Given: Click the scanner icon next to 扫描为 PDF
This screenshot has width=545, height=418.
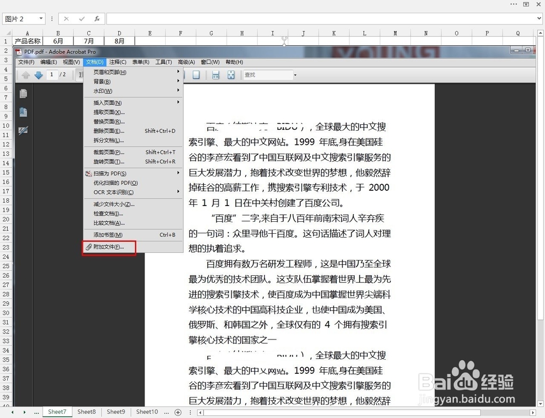Looking at the screenshot, I should pos(89,173).
